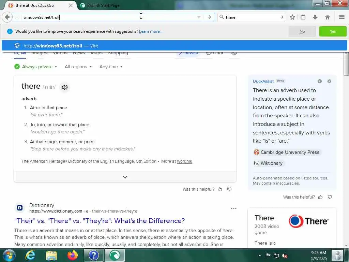Click in the search box containing 'there'
Image resolution: width=349 pixels, height=262 pixels.
click(252, 17)
